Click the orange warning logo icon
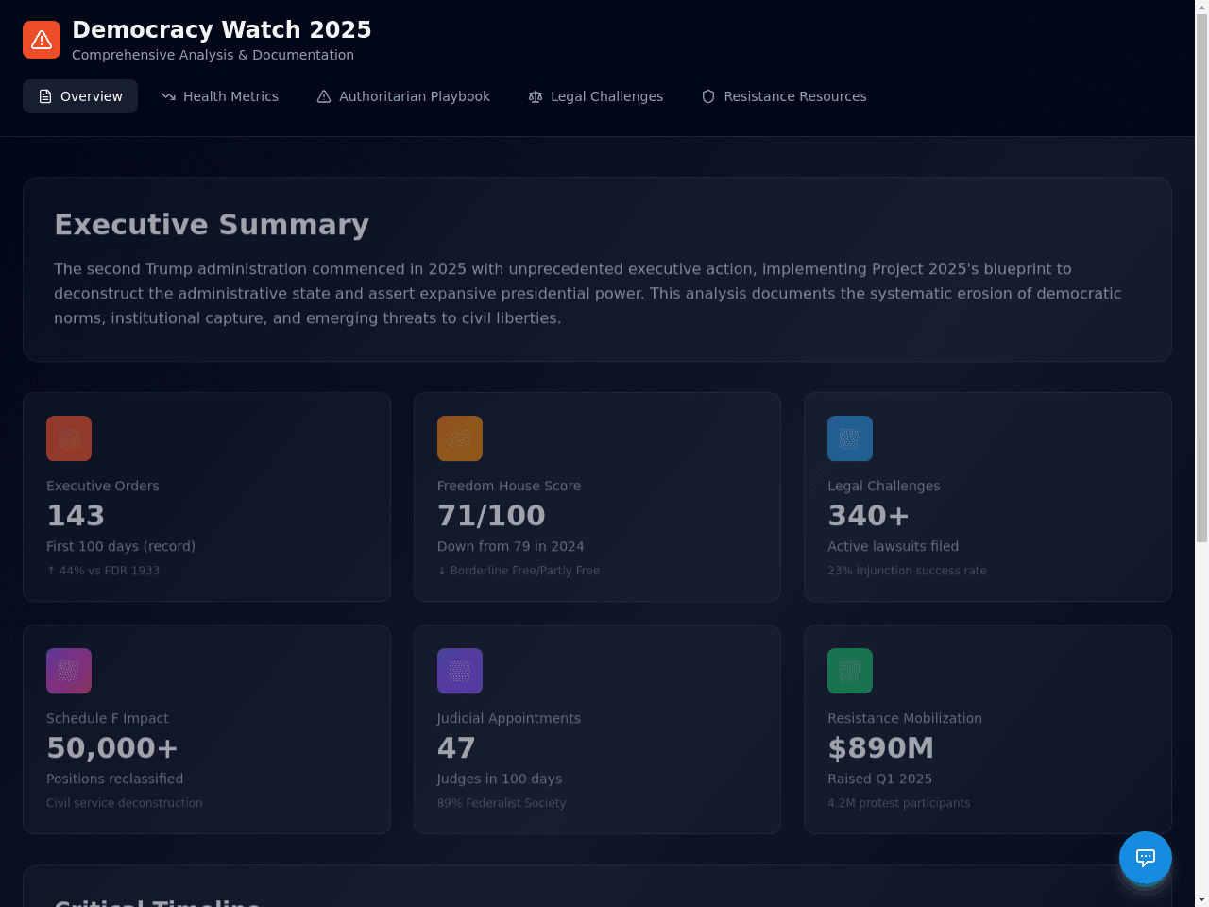Image resolution: width=1209 pixels, height=907 pixels. pos(42,40)
